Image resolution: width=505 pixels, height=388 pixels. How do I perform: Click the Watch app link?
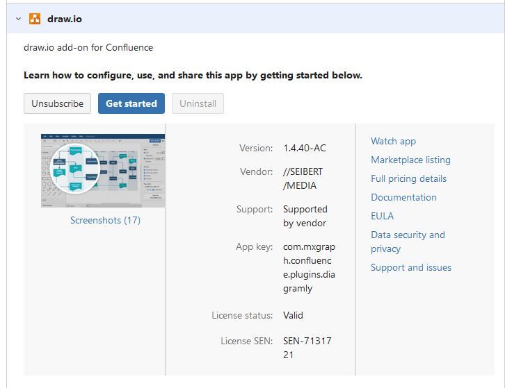coord(393,141)
